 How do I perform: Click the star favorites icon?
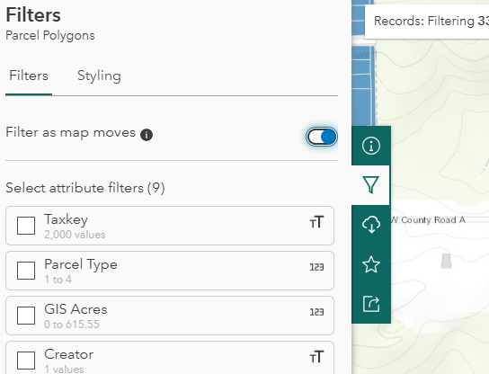371,264
